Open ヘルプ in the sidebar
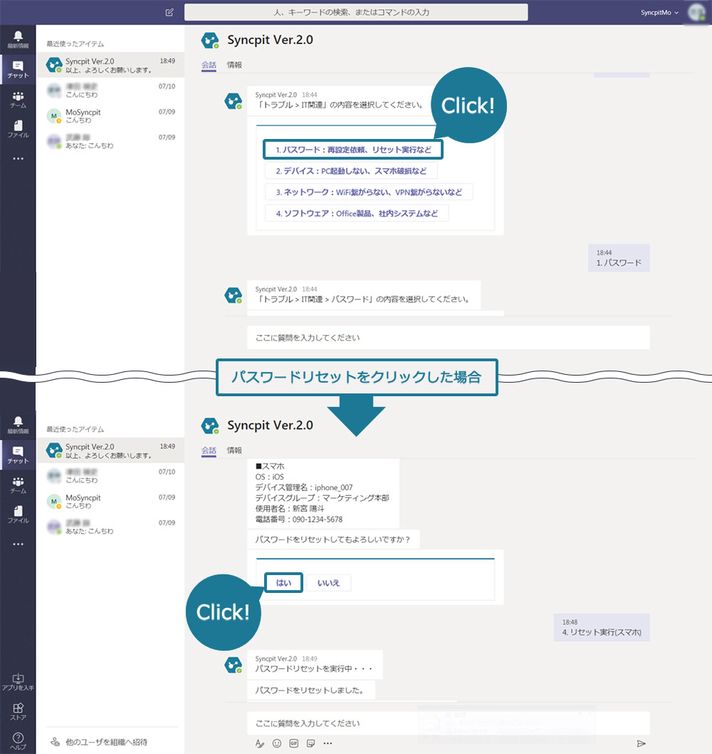Viewport: 712px width, 754px height. (x=18, y=741)
